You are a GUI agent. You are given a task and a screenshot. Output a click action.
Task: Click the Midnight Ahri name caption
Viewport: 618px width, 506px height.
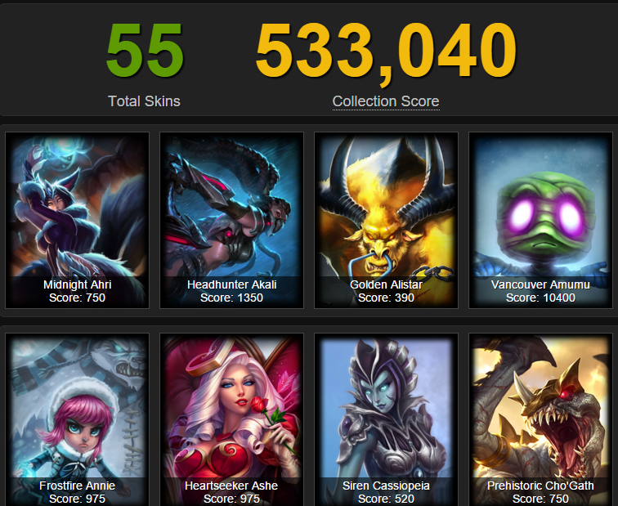[x=77, y=284]
